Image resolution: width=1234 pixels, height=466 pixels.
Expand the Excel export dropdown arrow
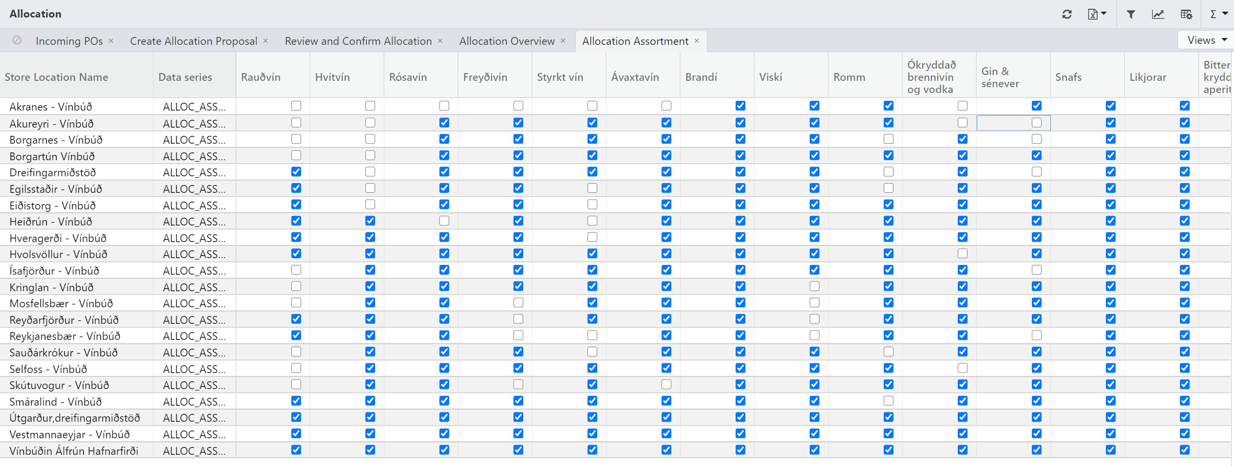click(x=1103, y=14)
